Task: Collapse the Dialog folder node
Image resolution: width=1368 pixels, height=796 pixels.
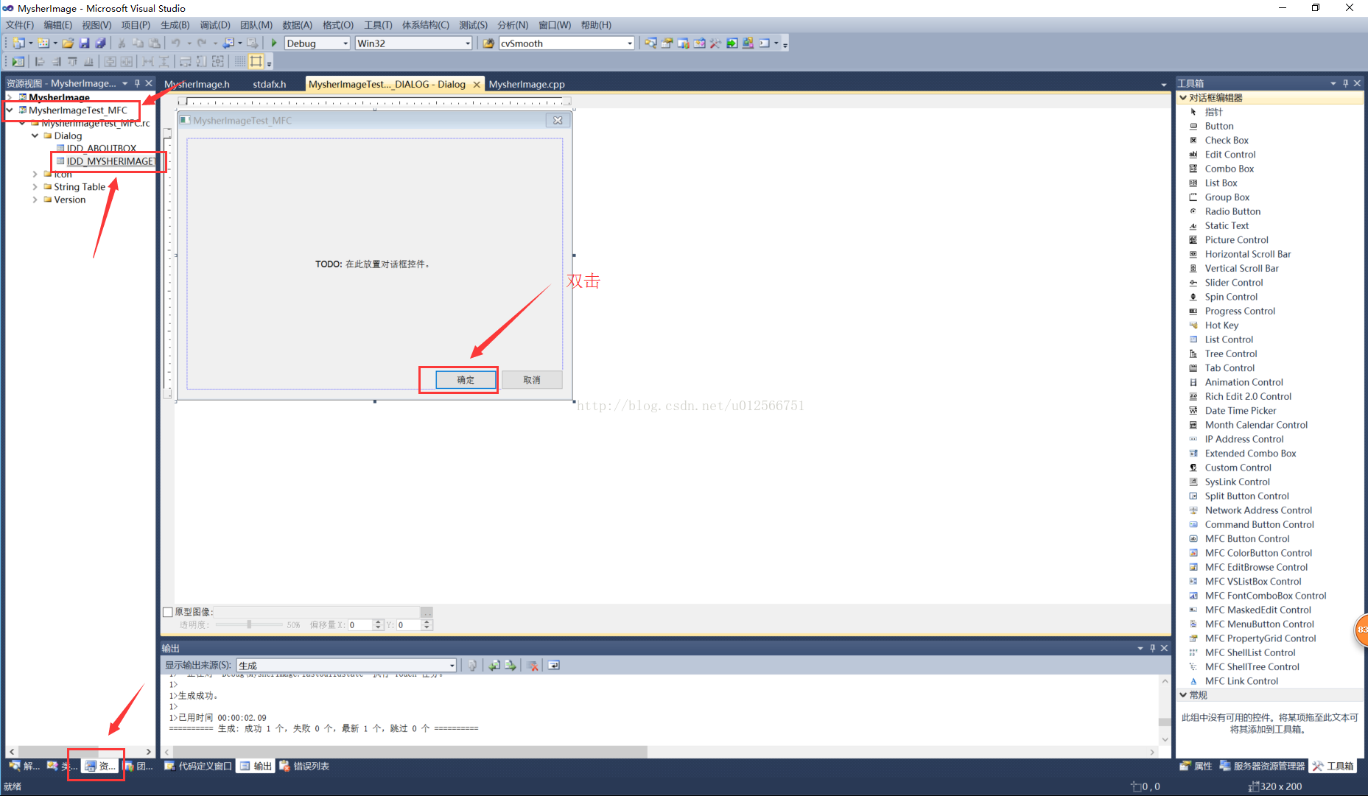Action: click(x=35, y=136)
